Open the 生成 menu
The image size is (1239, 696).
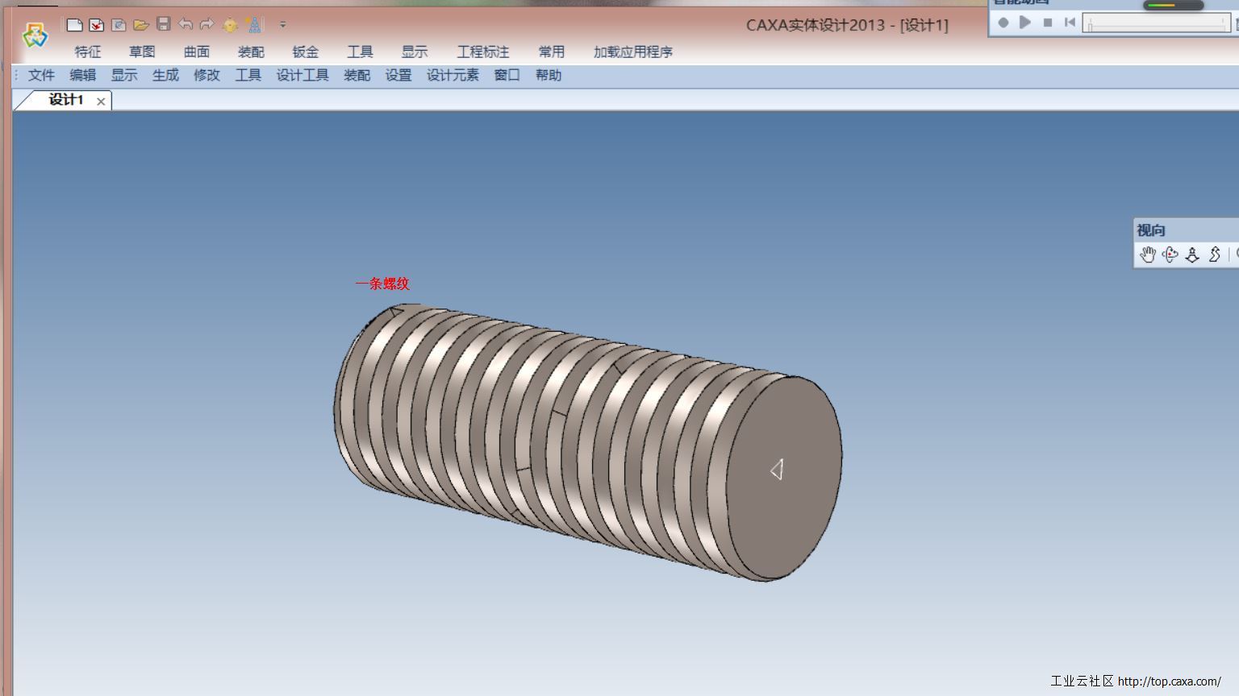pyautogui.click(x=165, y=75)
